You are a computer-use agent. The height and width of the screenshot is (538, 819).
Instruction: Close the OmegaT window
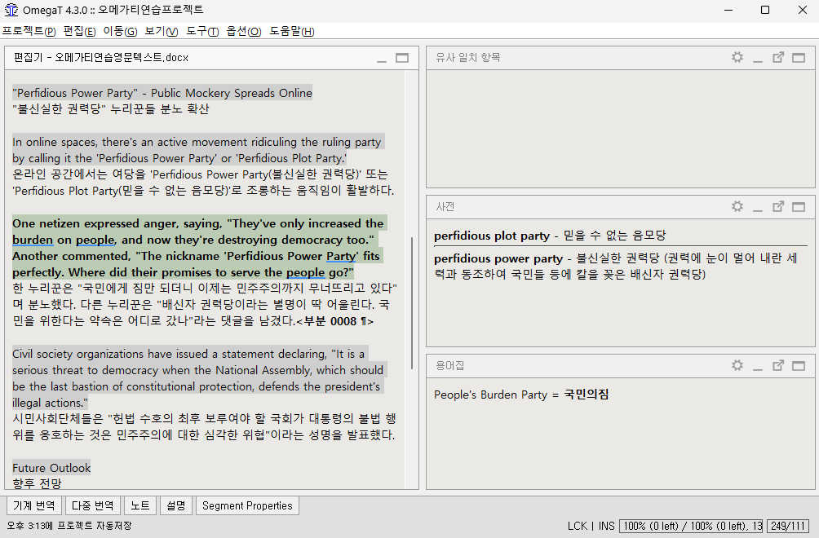click(803, 10)
